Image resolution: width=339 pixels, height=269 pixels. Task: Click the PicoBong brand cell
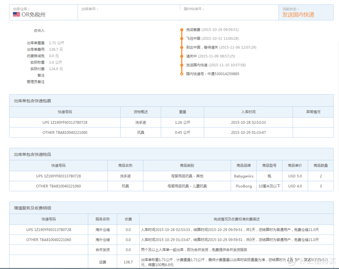click(244, 186)
